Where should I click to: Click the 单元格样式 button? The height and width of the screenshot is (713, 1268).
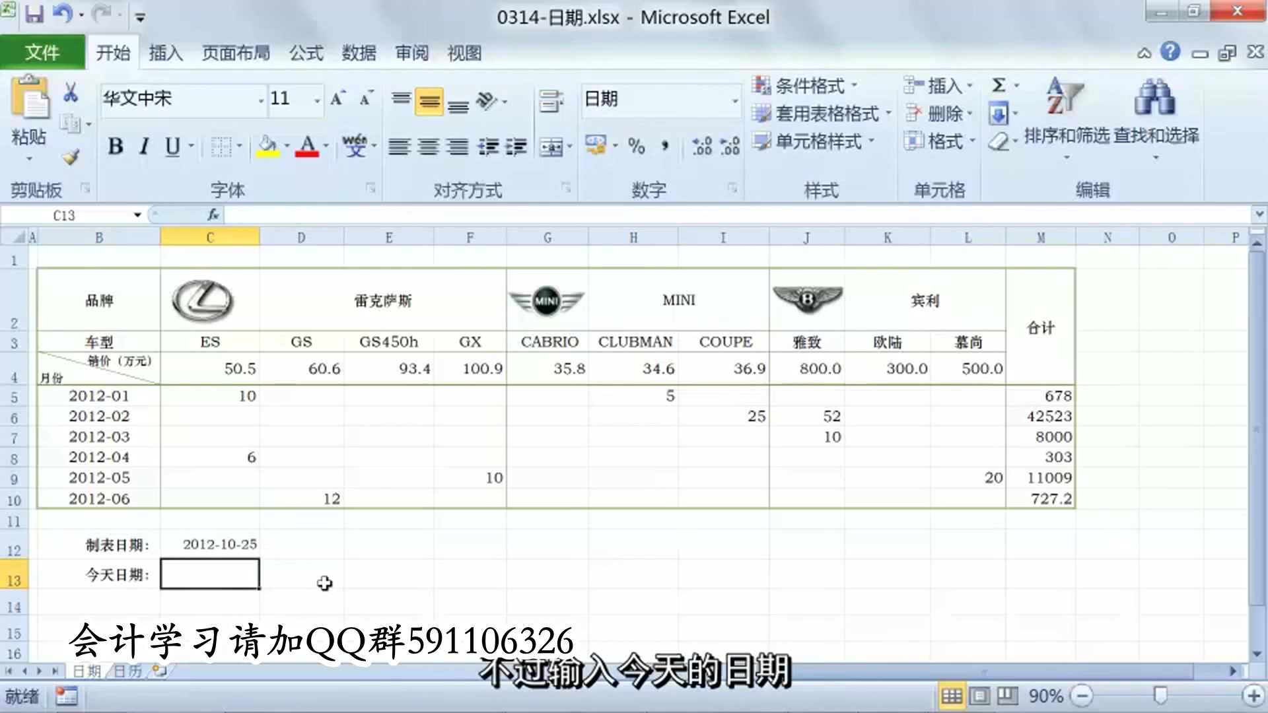point(817,141)
